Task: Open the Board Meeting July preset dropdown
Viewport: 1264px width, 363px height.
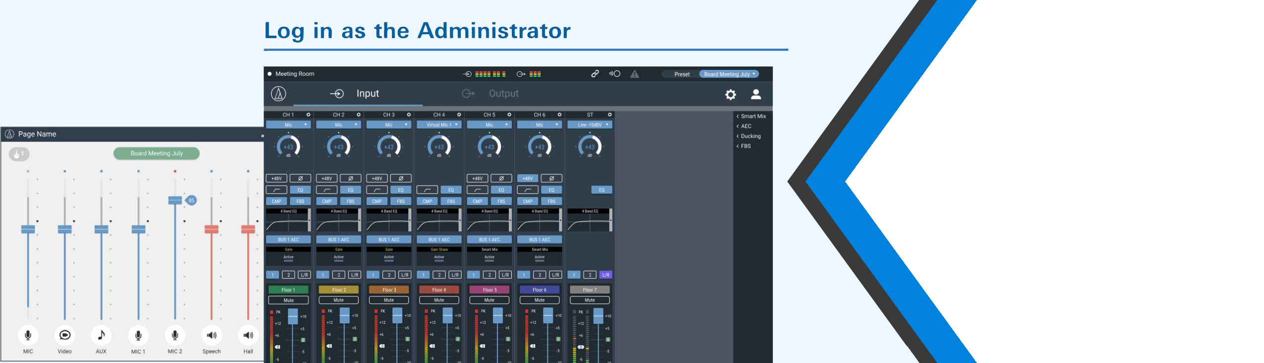Action: coord(729,74)
